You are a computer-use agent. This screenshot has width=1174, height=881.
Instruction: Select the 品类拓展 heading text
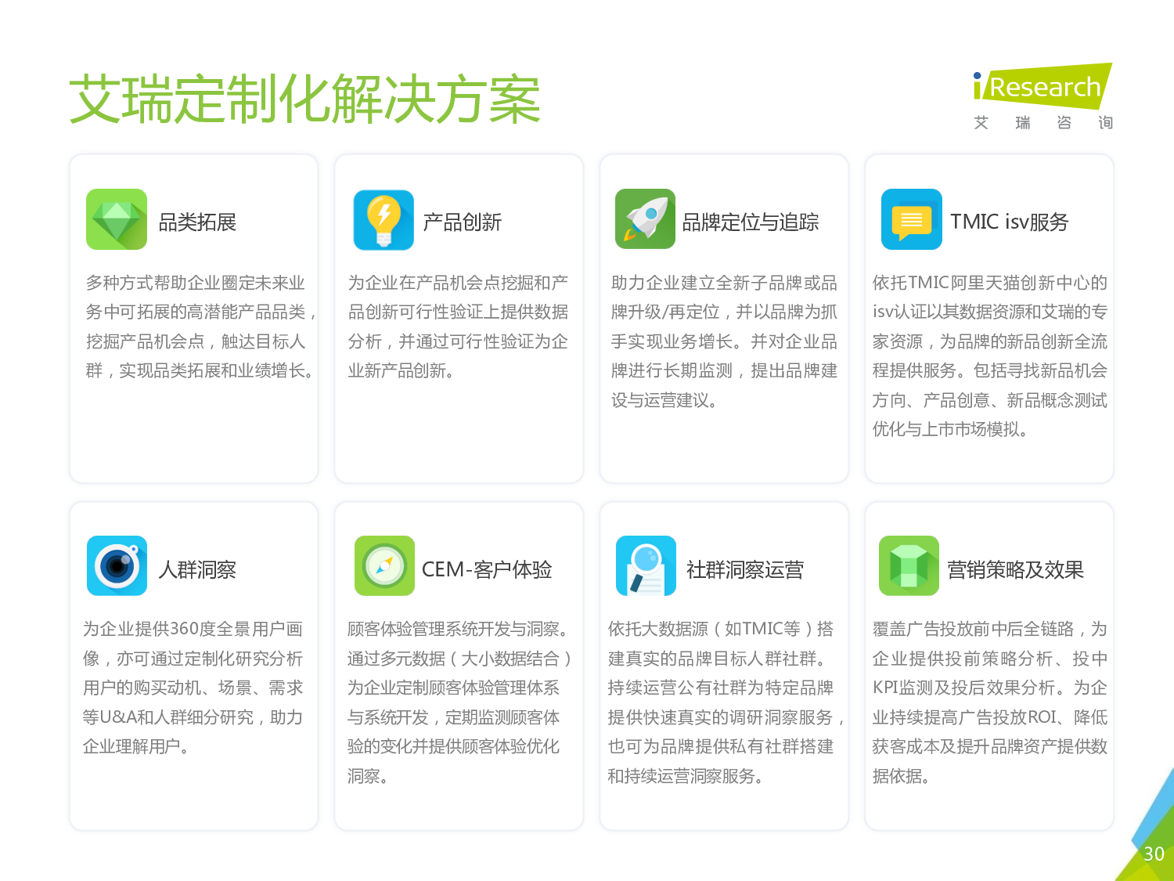[x=197, y=222]
